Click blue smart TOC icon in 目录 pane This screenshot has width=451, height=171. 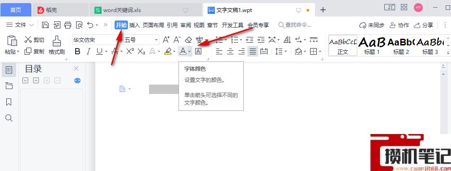[x=77, y=81]
